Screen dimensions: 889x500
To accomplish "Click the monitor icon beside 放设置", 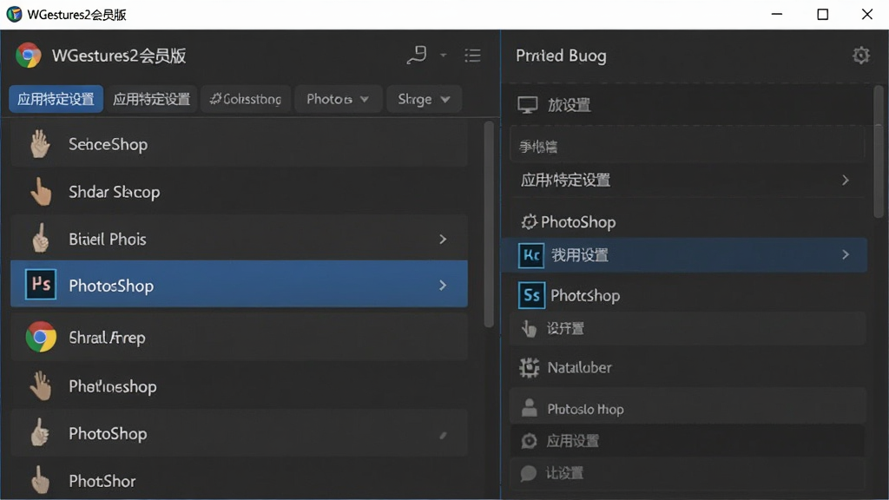I will click(527, 105).
